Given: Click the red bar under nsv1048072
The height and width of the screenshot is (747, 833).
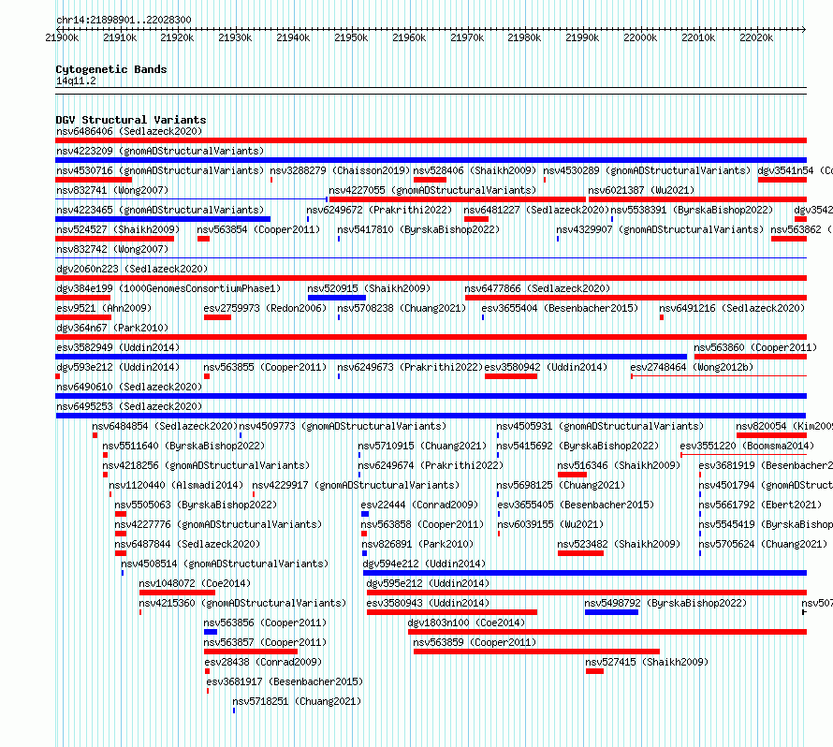Looking at the screenshot, I should click(177, 593).
